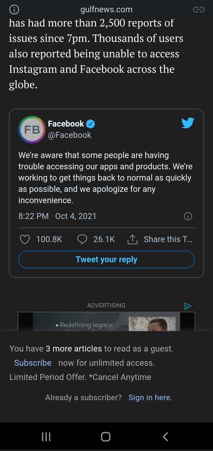This screenshot has height=451, width=213.
Task: Click the Facebook account name in tweet
Action: pyautogui.click(x=66, y=124)
